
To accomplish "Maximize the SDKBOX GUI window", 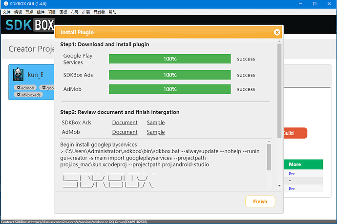I will [x=315, y=3].
